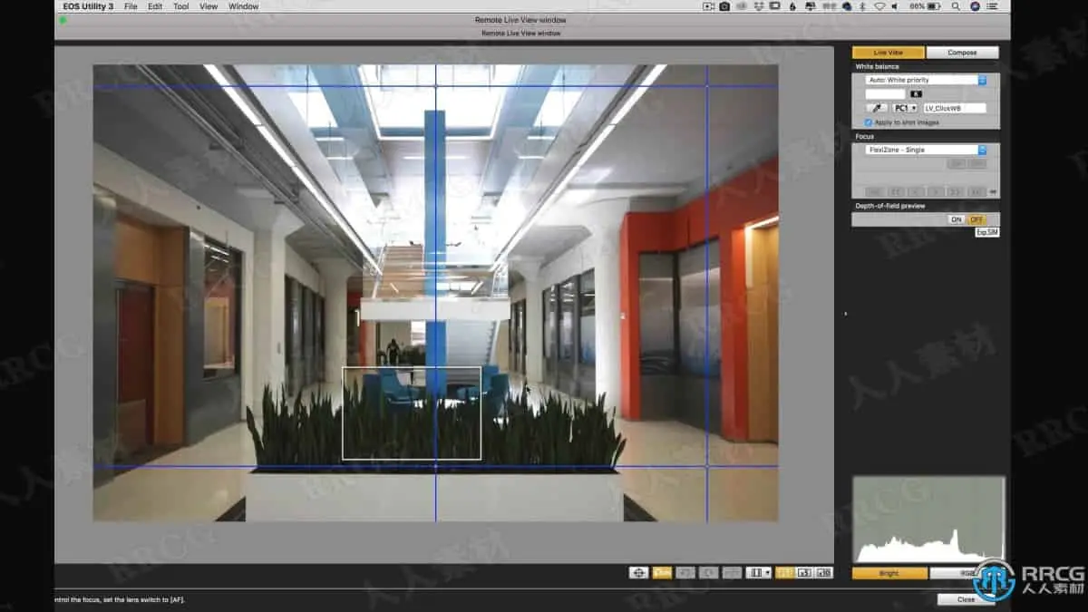Toggle the highlighted yellow view mode icon
The width and height of the screenshot is (1088, 612).
point(662,573)
